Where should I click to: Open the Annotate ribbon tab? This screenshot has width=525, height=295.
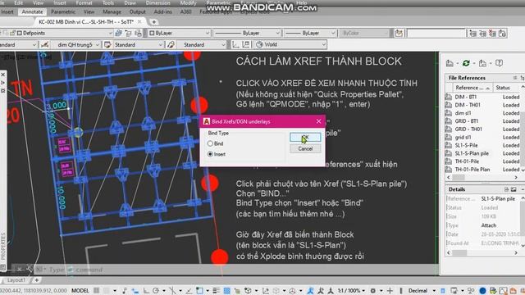tap(32, 11)
